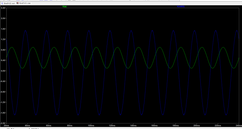Screen dimensions: 242x129
Task: Click the 220ms time axis label
Action: pos(218,125)
